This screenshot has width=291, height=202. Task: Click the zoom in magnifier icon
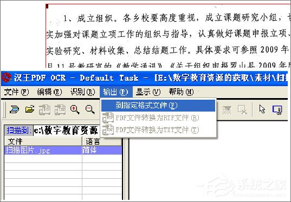click(x=75, y=109)
